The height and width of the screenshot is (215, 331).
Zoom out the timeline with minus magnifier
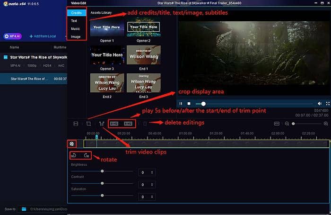point(287,124)
